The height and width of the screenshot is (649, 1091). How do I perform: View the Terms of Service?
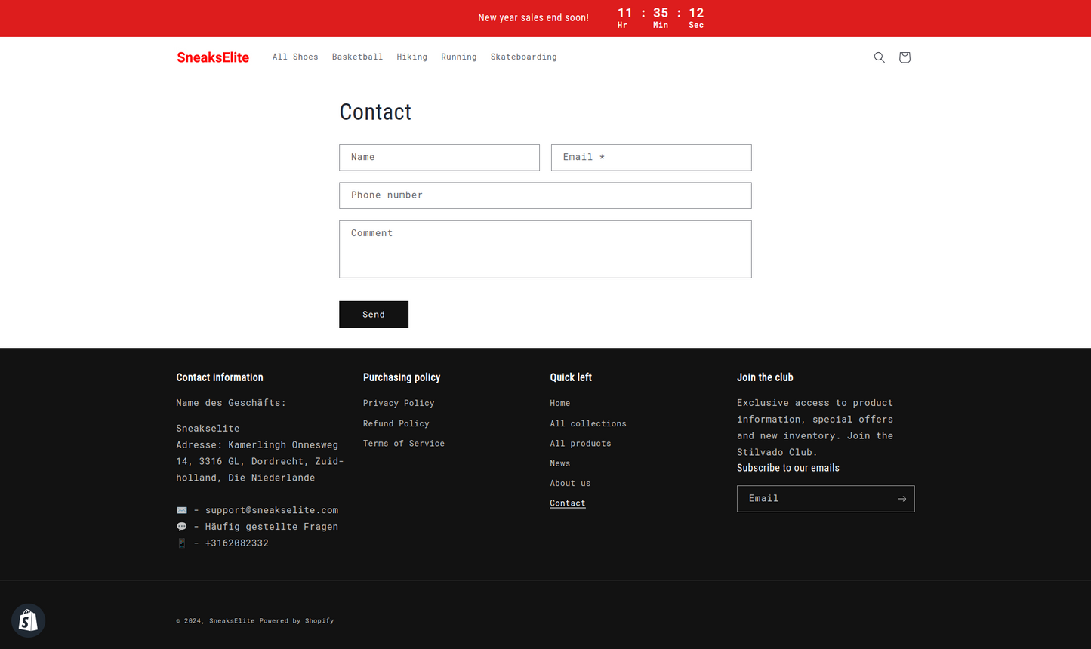pos(403,443)
